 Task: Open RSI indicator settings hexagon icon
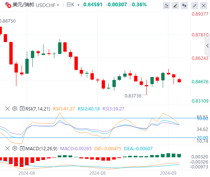tap(15, 109)
